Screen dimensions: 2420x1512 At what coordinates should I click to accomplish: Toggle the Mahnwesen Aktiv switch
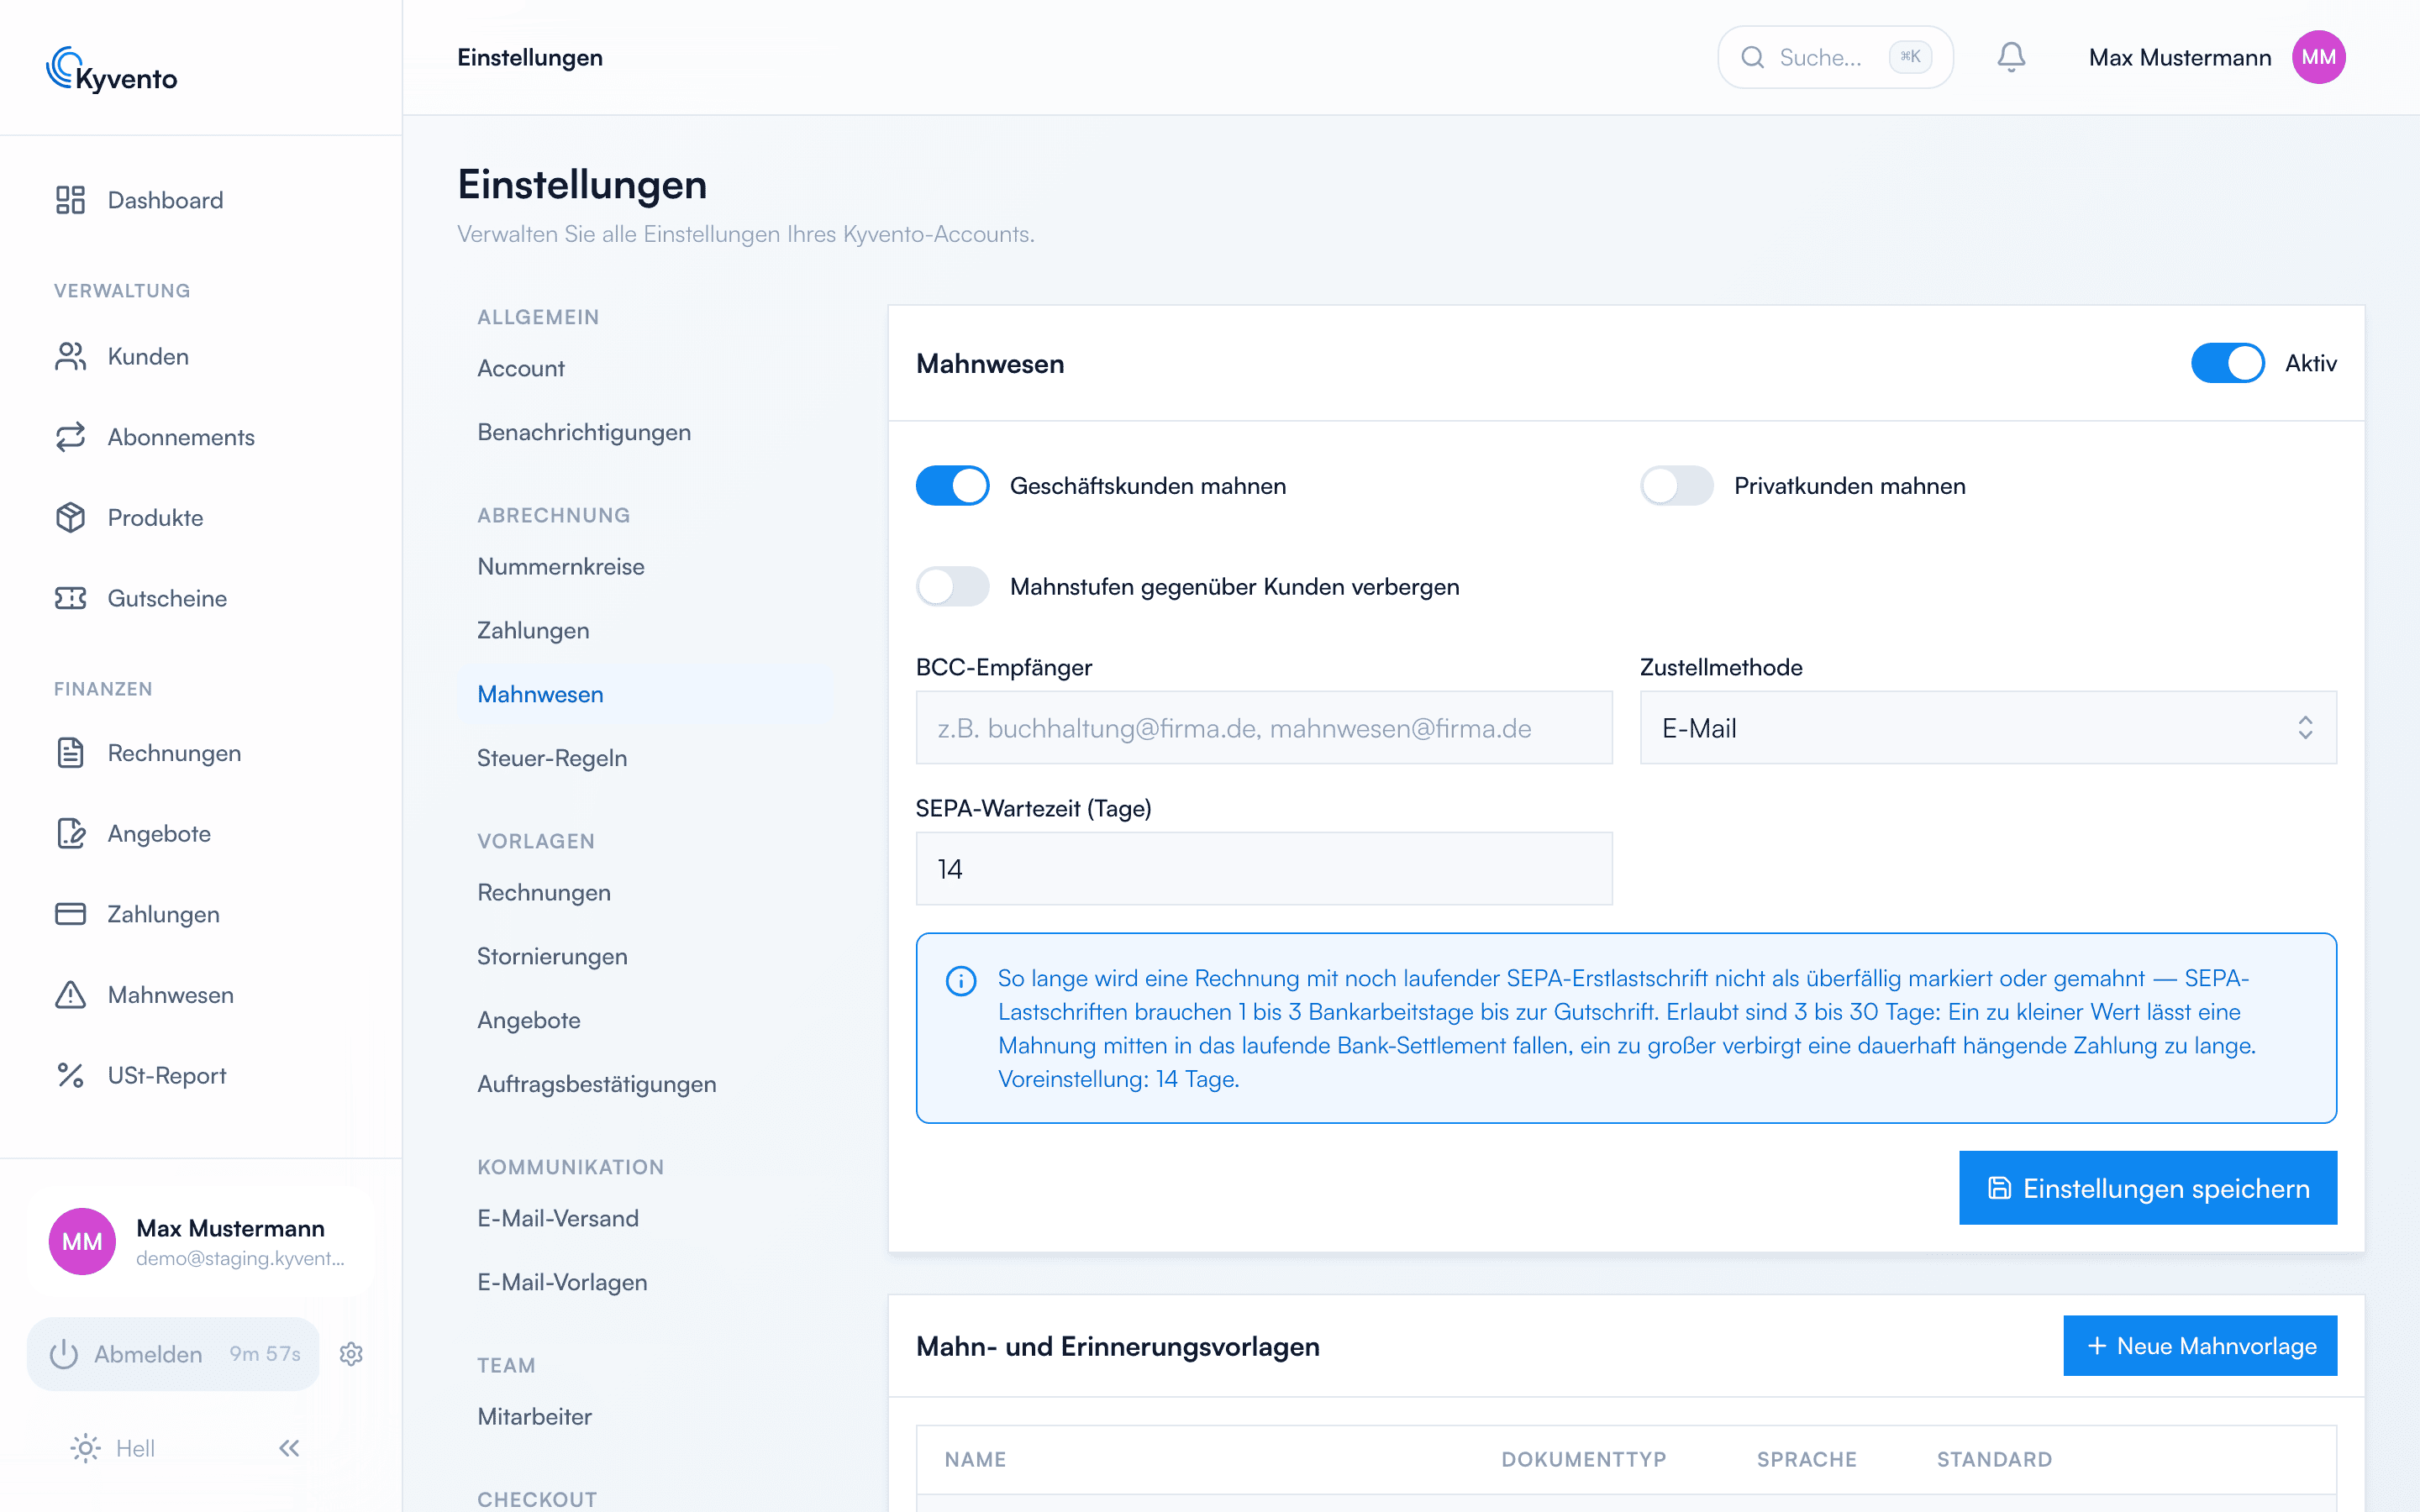coord(2227,363)
